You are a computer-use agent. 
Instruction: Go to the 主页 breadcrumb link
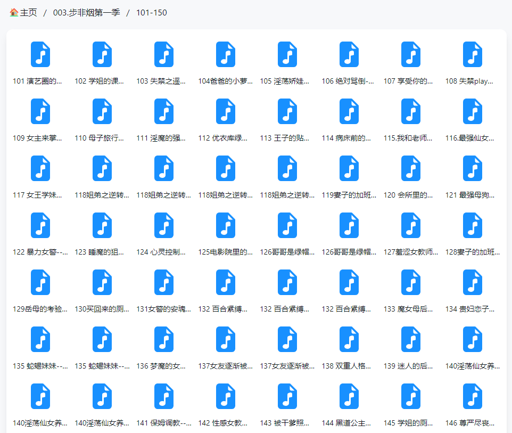29,13
